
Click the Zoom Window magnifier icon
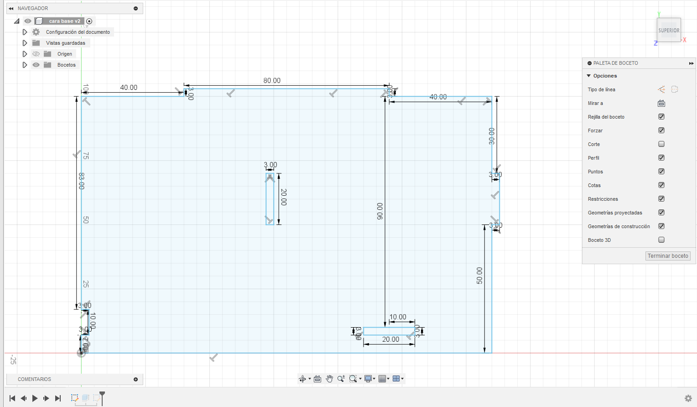pos(353,379)
